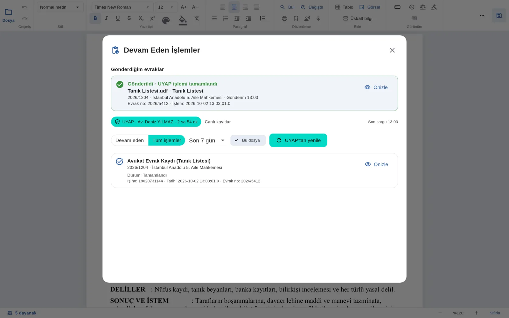Viewport: 509px width, 318px height.
Task: Open Değiştir replace tool
Action: click(312, 7)
